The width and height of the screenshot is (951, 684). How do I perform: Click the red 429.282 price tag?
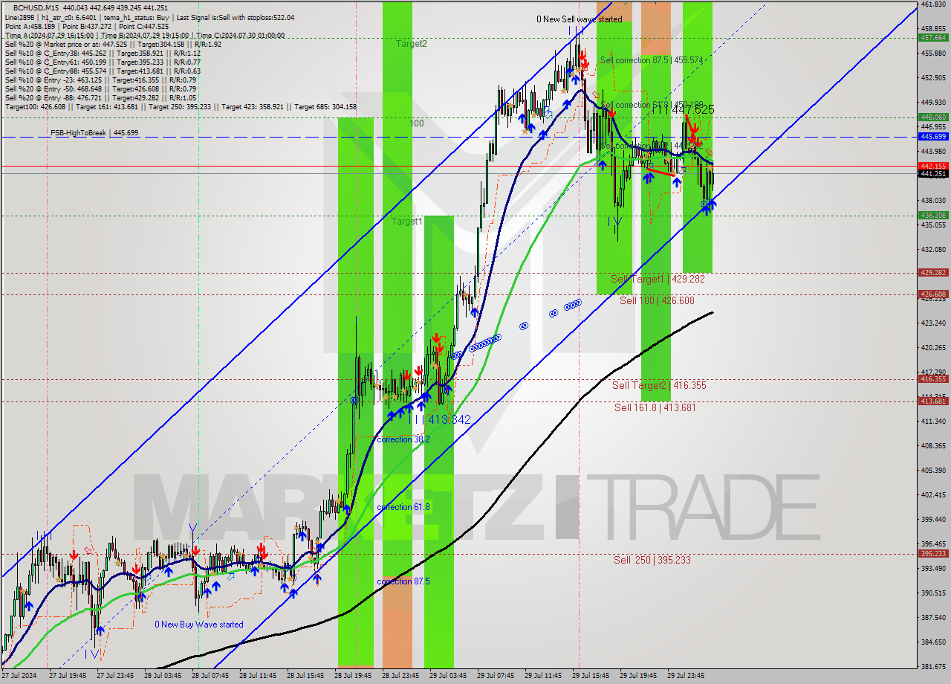pos(933,273)
